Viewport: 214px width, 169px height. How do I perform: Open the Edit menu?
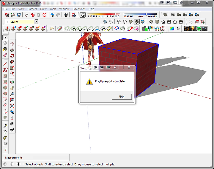point(13,9)
